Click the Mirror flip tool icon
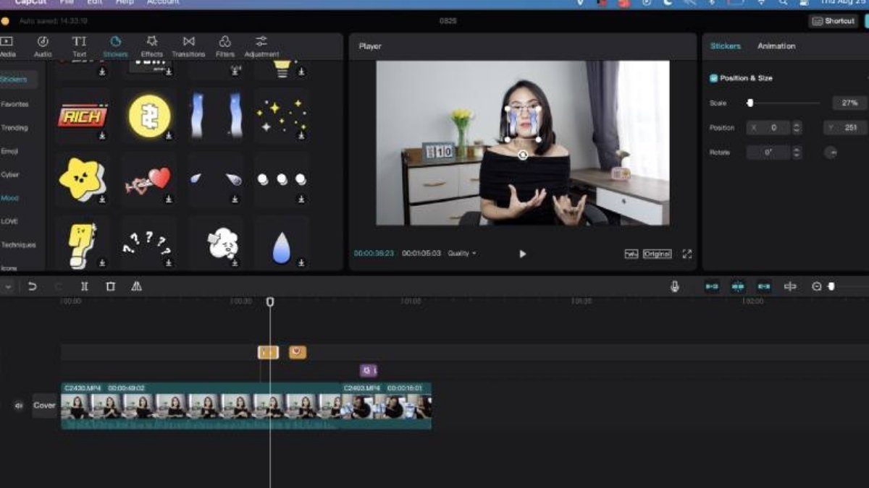Viewport: 869px width, 488px height. (x=136, y=286)
